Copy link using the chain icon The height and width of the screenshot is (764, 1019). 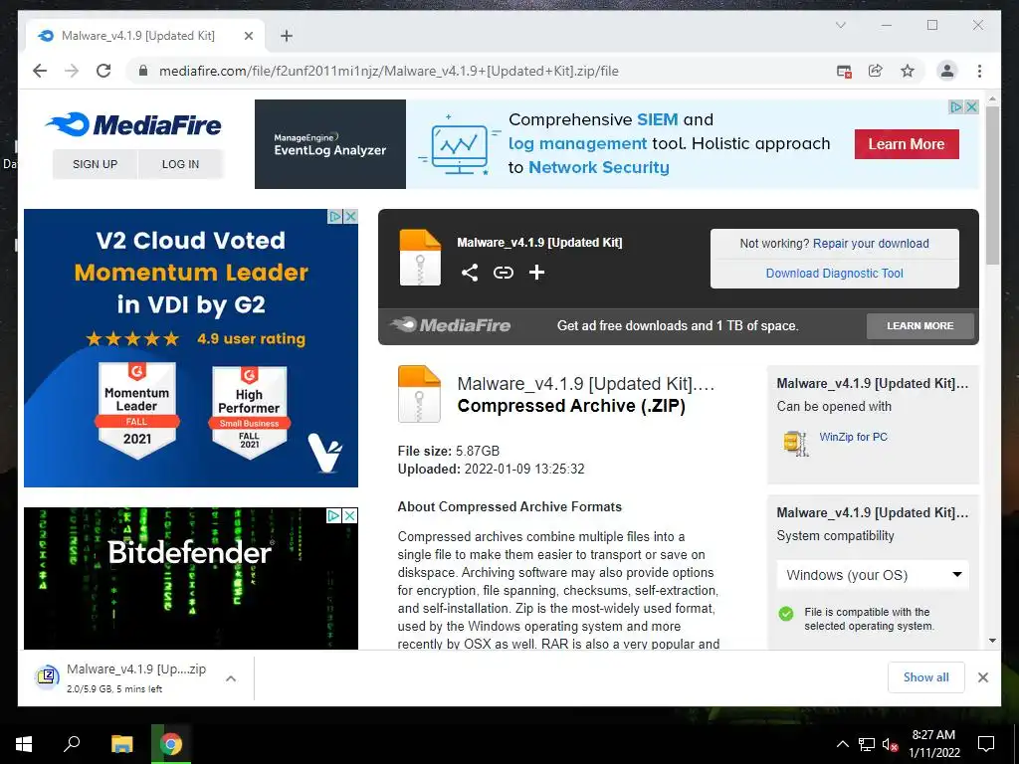click(503, 273)
